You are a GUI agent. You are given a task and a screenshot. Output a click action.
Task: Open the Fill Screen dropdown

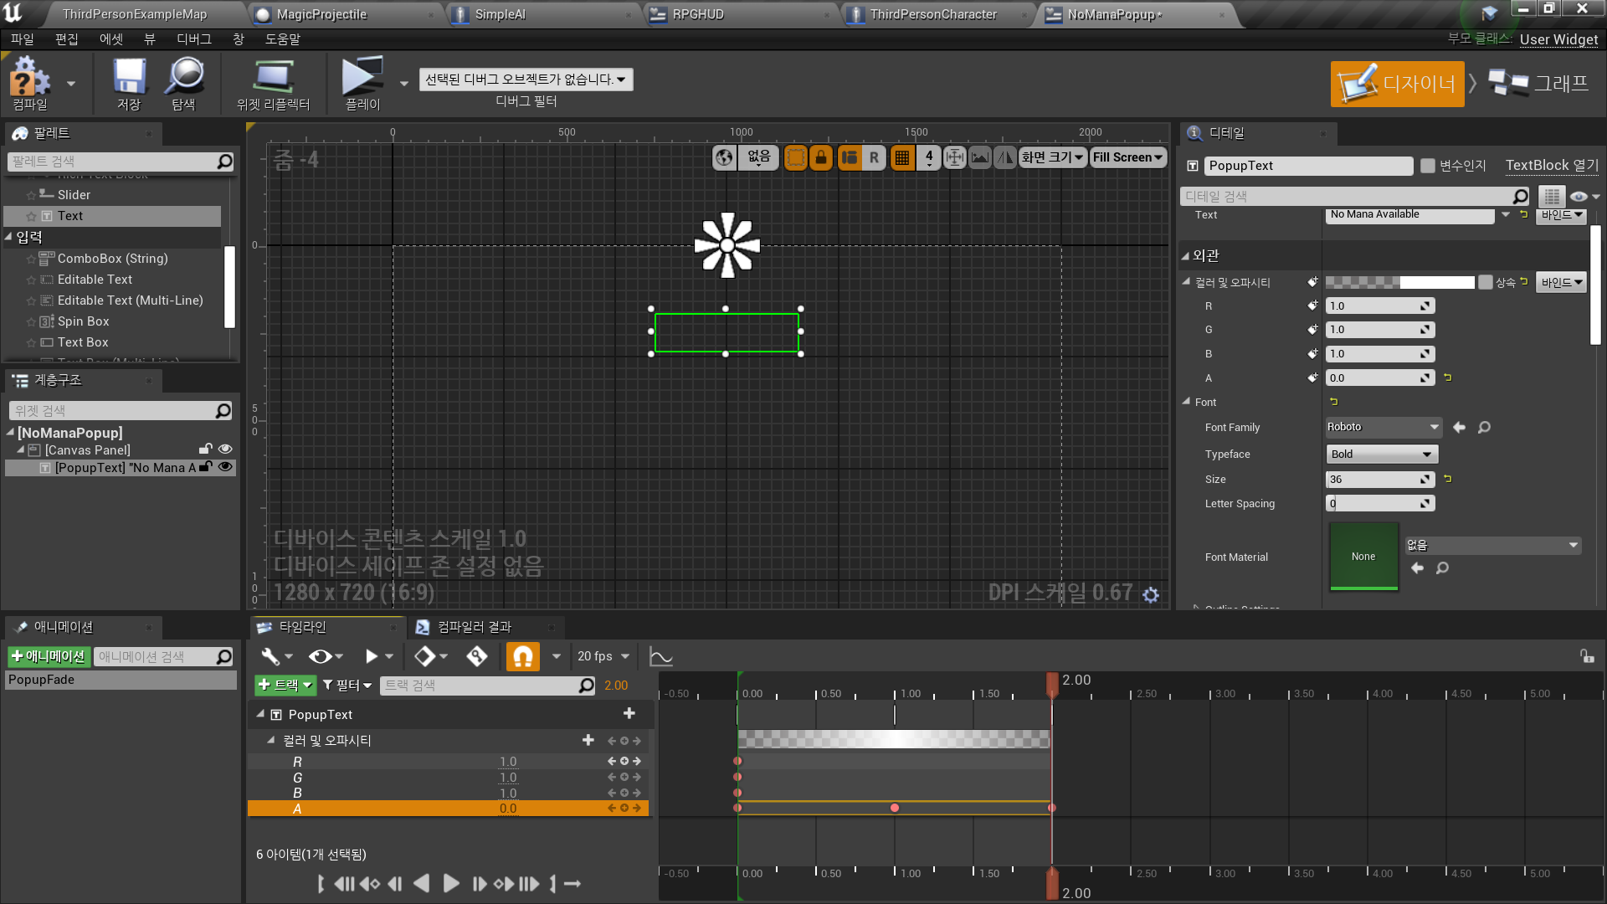[1127, 157]
